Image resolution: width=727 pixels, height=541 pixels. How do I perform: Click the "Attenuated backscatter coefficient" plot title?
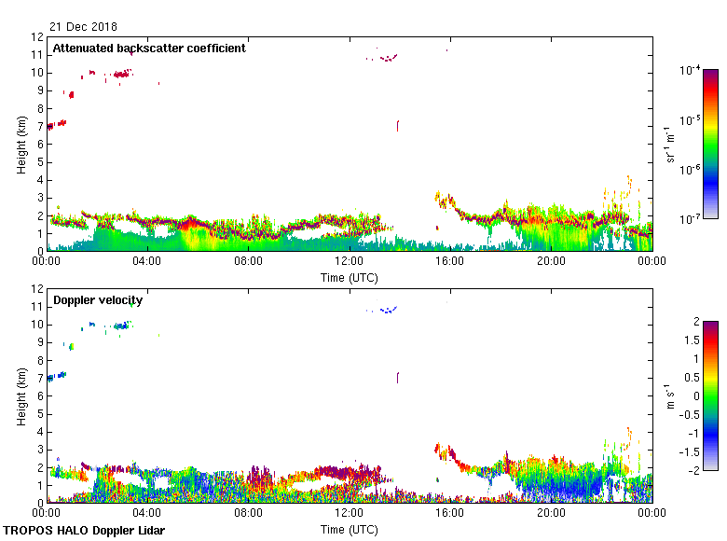point(149,49)
